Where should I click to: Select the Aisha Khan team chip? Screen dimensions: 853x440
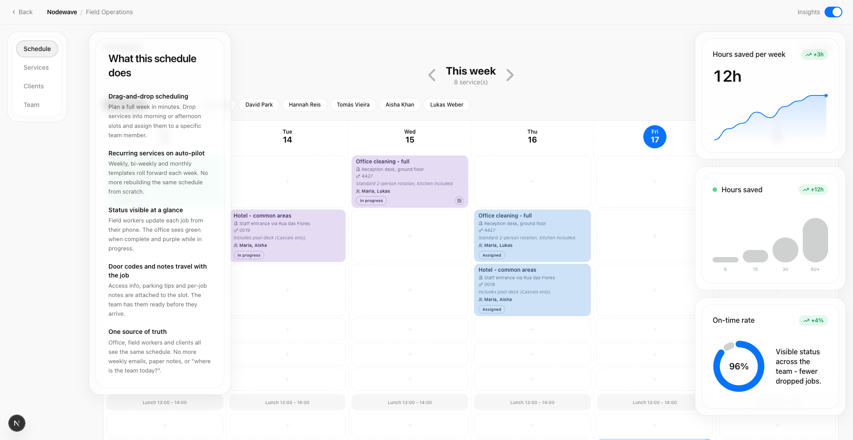[x=399, y=105]
